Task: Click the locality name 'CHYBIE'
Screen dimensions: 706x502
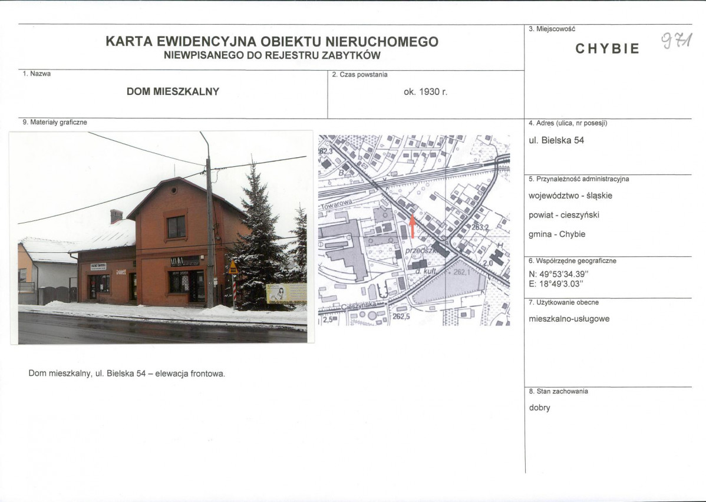Action: (608, 49)
